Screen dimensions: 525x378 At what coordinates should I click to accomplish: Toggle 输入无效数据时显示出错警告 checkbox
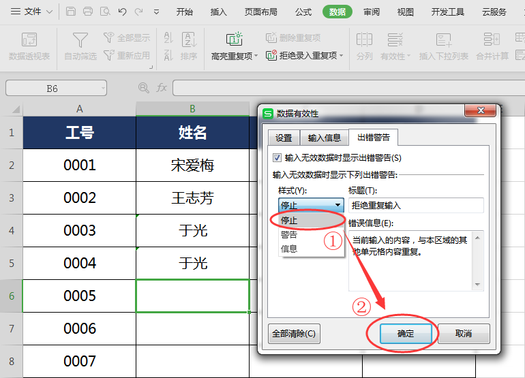coord(277,157)
